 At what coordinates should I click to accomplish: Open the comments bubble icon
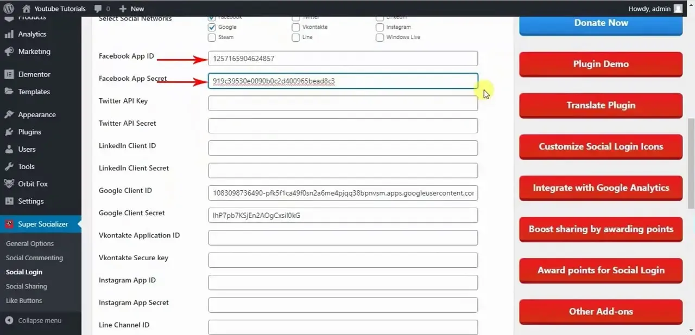tap(98, 9)
